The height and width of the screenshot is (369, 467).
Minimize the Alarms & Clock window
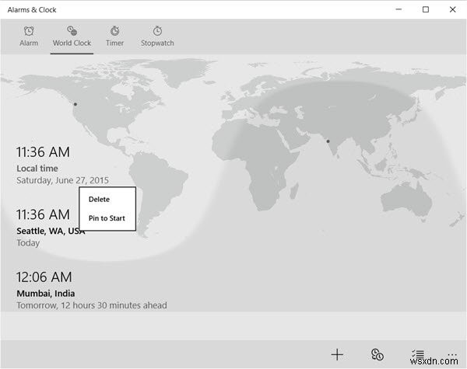coord(399,9)
